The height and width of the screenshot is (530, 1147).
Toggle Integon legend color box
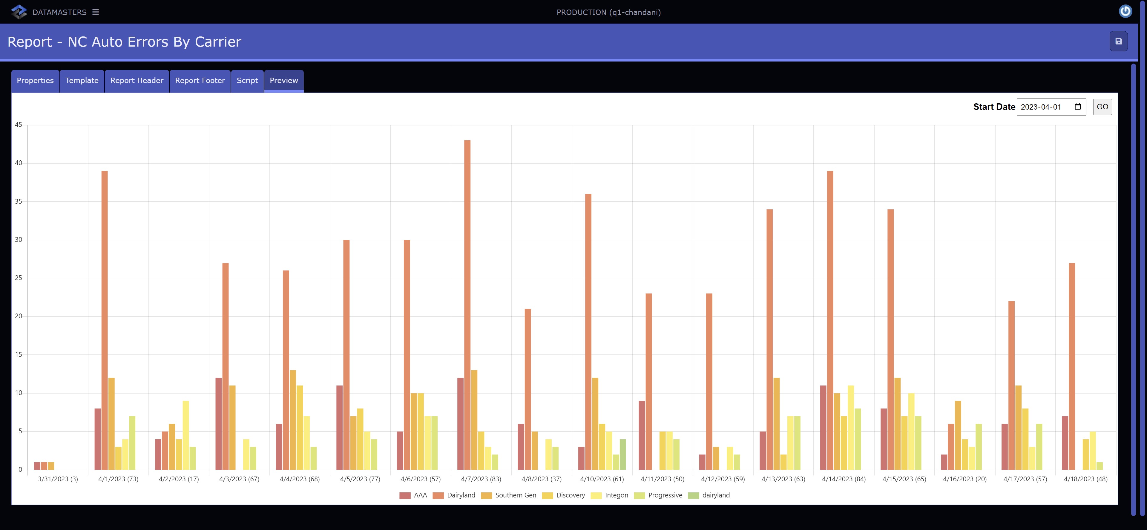tap(596, 495)
